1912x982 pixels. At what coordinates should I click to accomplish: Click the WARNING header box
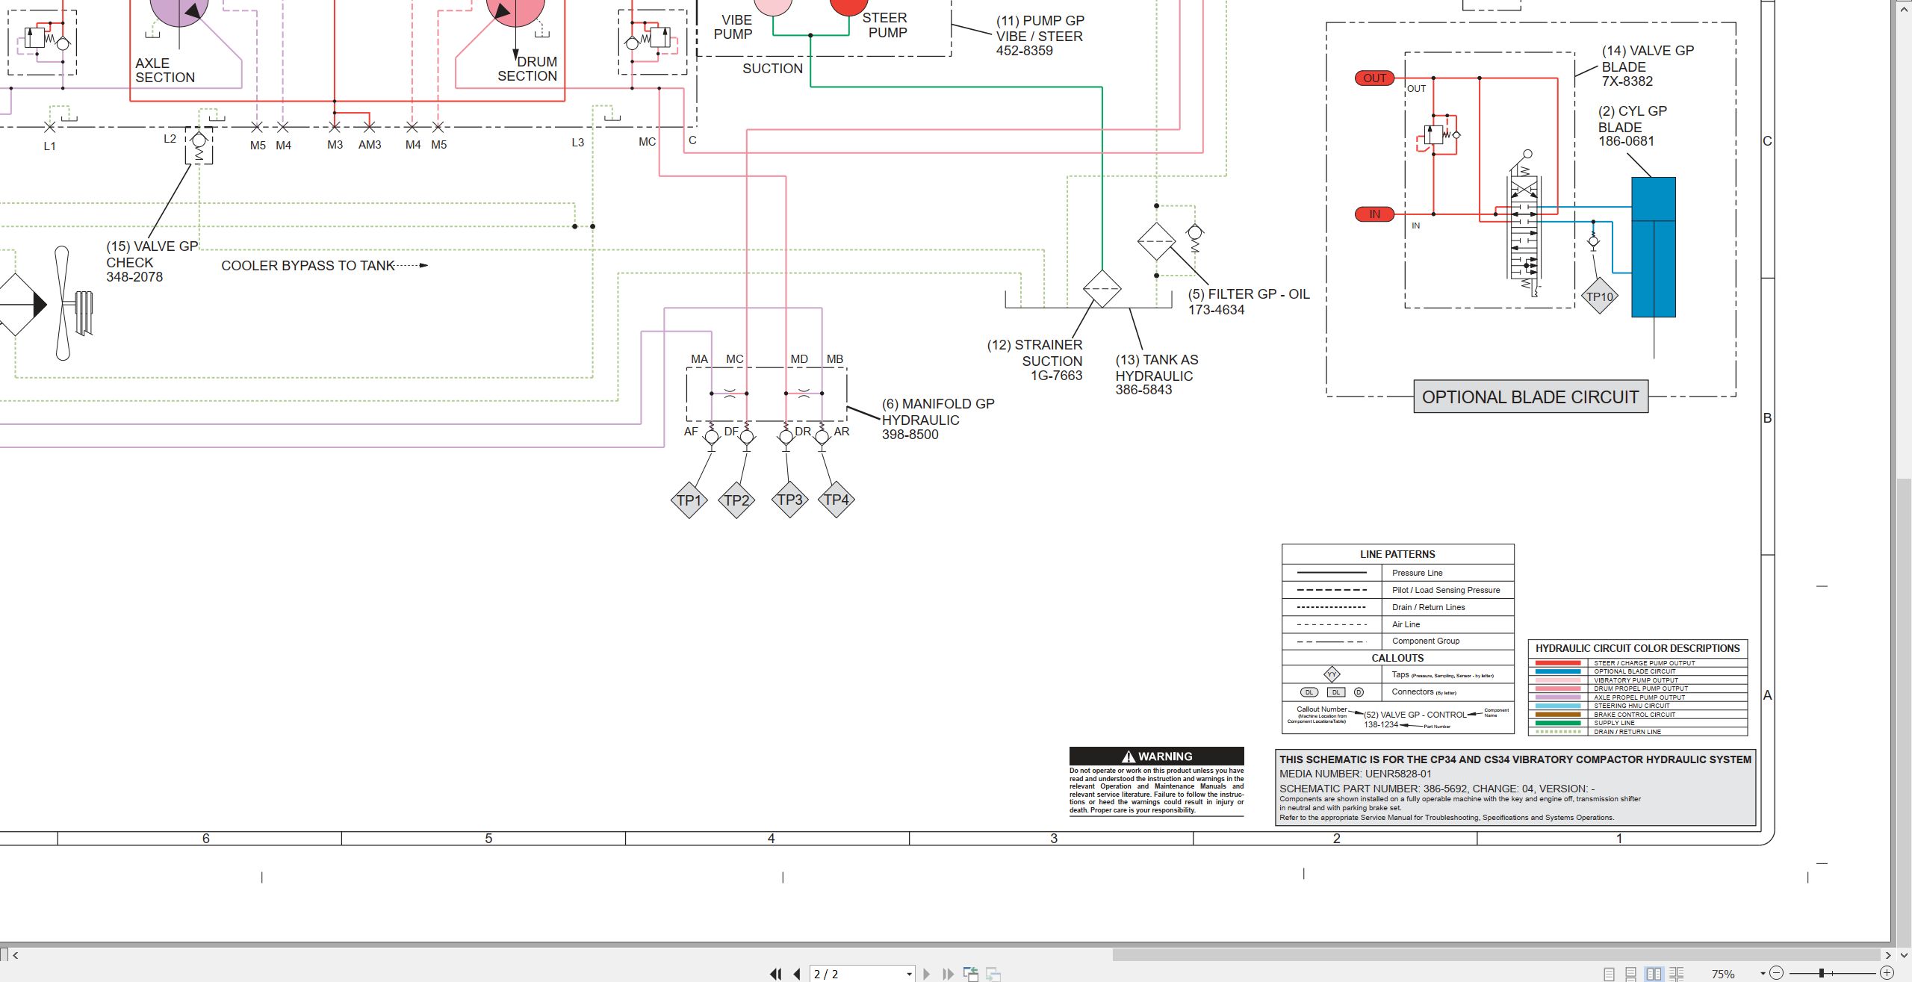[x=1156, y=756]
